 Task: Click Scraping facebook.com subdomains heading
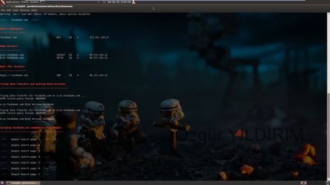31,127
